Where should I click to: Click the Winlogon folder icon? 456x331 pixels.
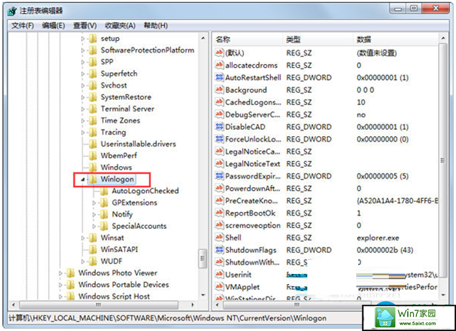[x=93, y=179]
